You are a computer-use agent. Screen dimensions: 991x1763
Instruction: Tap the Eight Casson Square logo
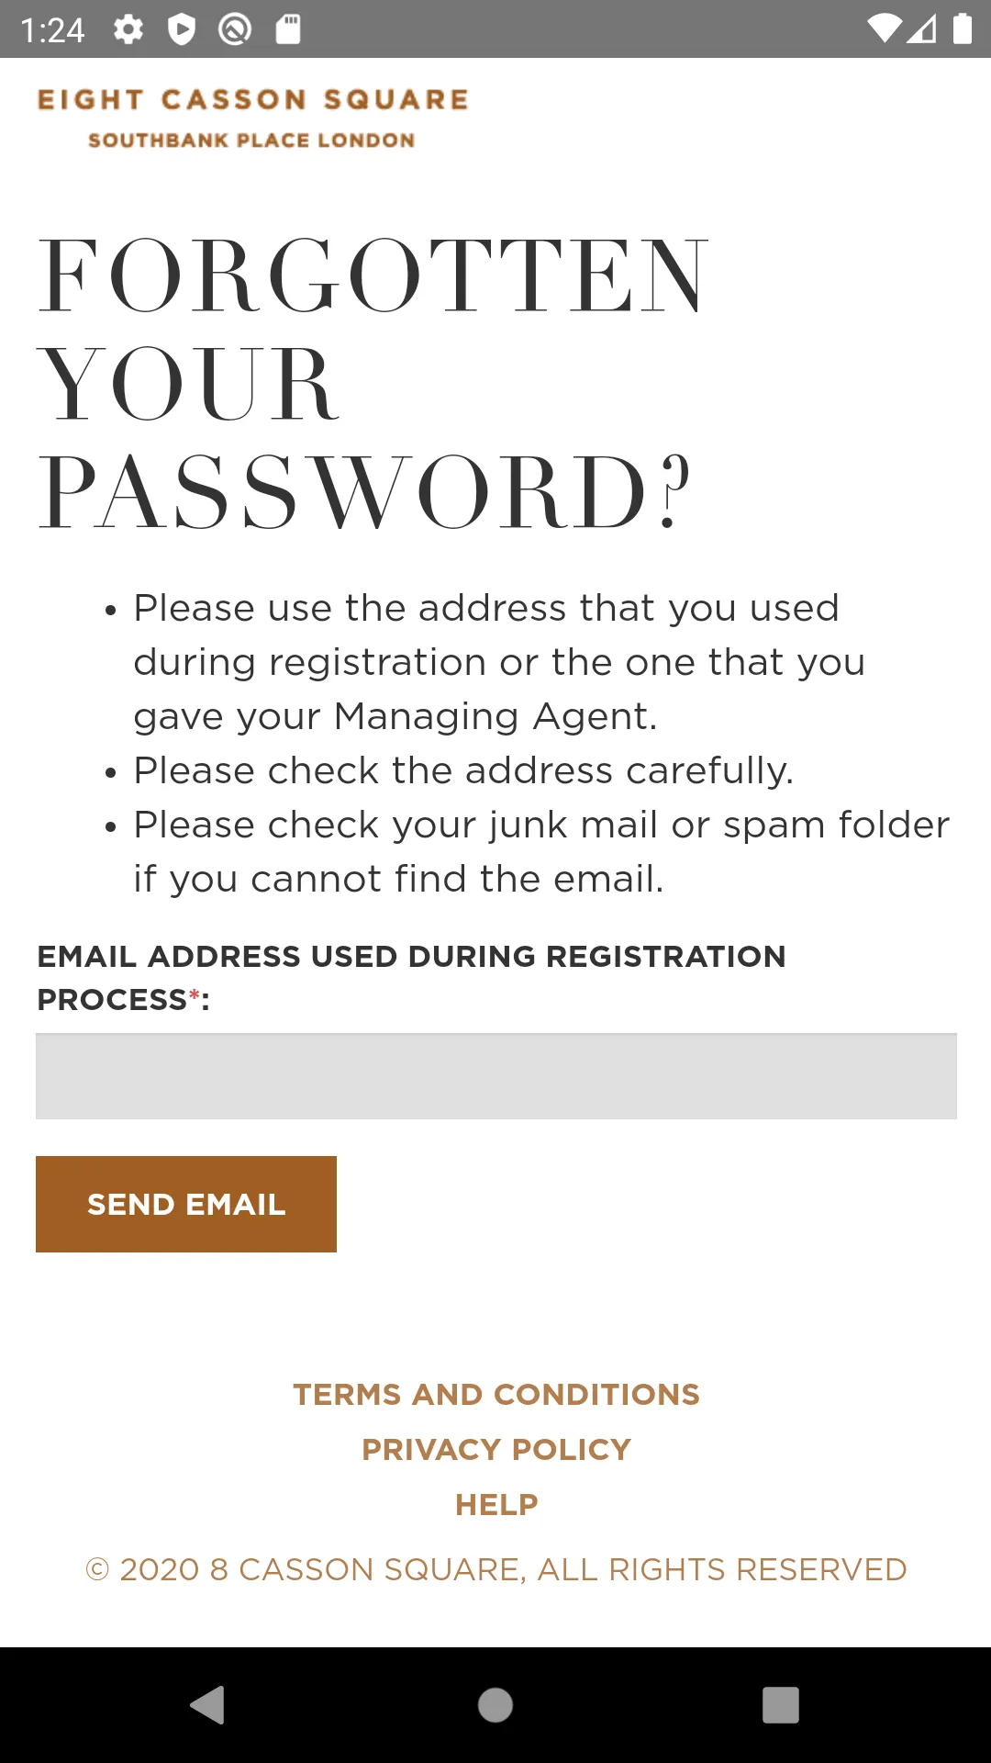253,118
